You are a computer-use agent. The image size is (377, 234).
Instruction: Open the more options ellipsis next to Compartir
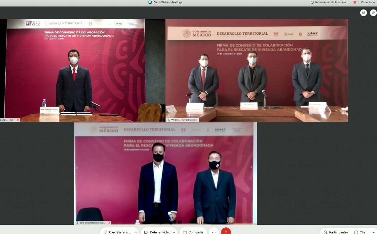[214, 232]
